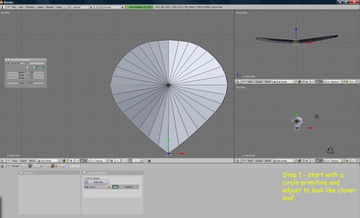
Task: Open the Add menu in top header
Action: tap(20, 7)
